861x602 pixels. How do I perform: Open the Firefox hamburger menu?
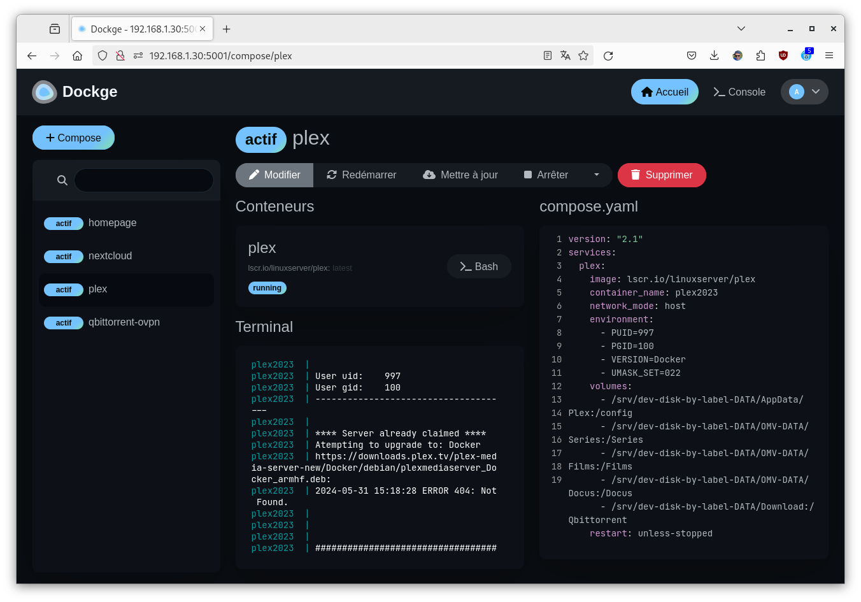pyautogui.click(x=829, y=55)
